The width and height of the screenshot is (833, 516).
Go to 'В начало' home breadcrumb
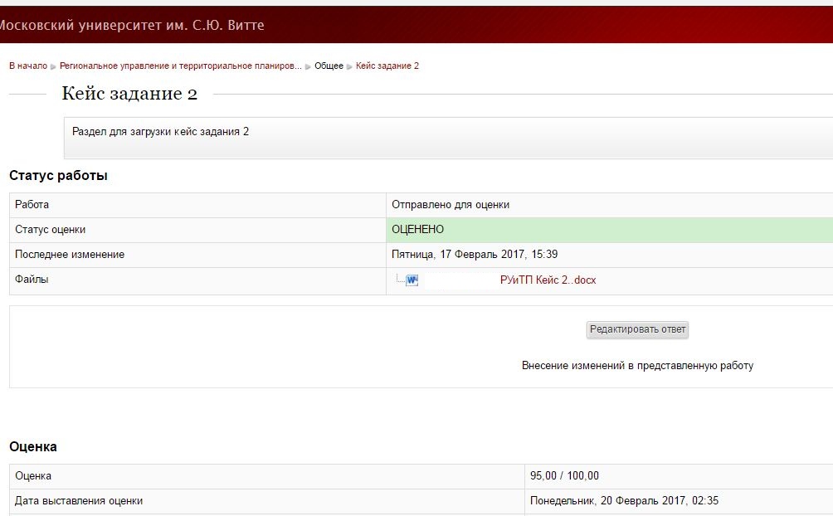(28, 66)
